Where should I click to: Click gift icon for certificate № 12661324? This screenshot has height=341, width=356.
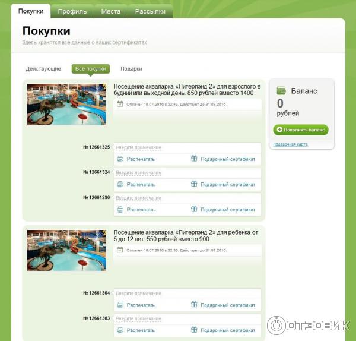pos(194,184)
